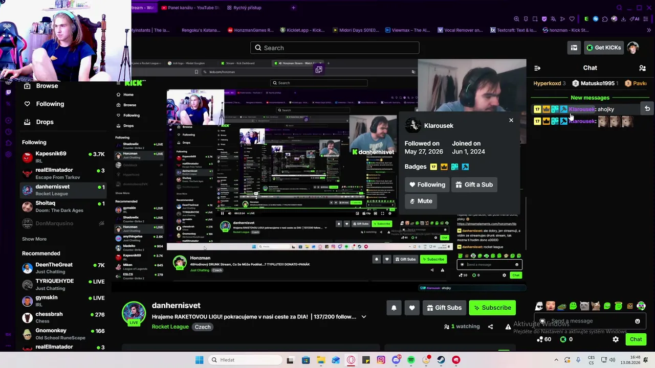Click the Gift Subs button
The height and width of the screenshot is (368, 655).
(x=444, y=308)
